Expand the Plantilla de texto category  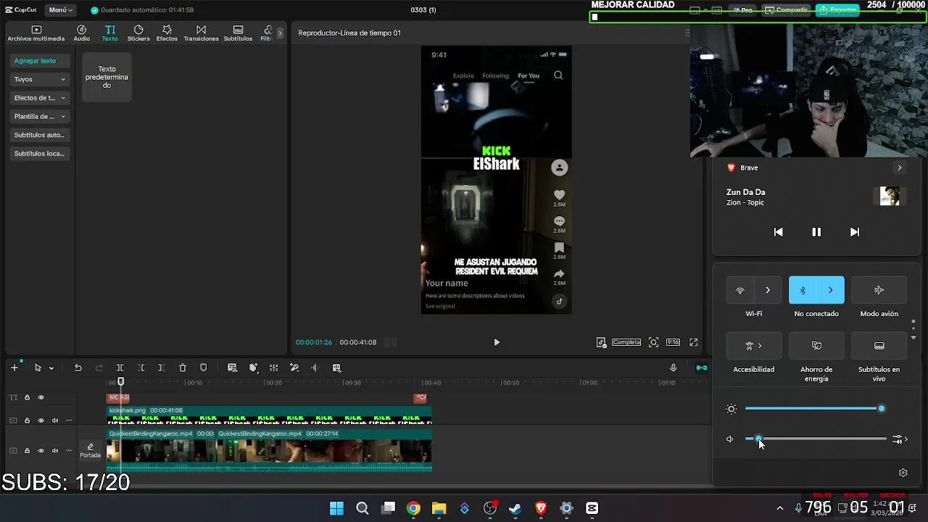[40, 116]
